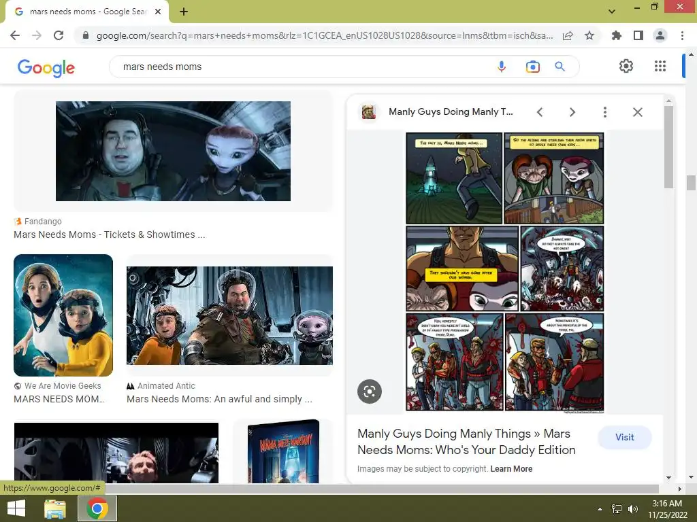This screenshot has width=697, height=522.
Task: Open a new tab with plus
Action: tap(184, 12)
